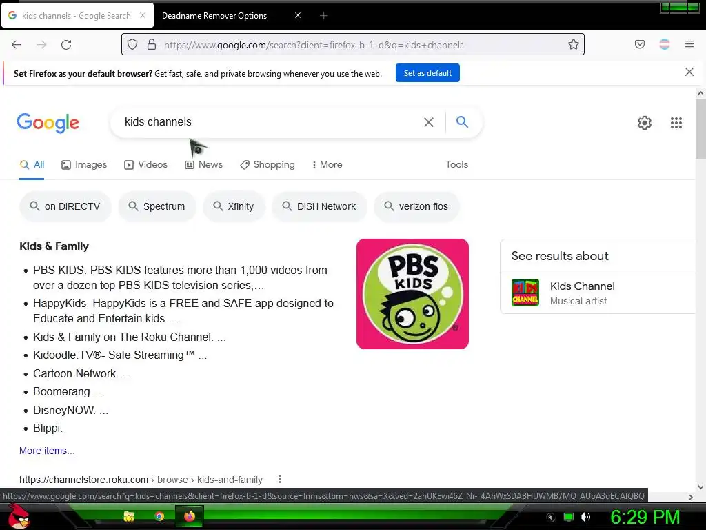This screenshot has height=530, width=706.
Task: Switch to the News results tab
Action: click(x=204, y=164)
